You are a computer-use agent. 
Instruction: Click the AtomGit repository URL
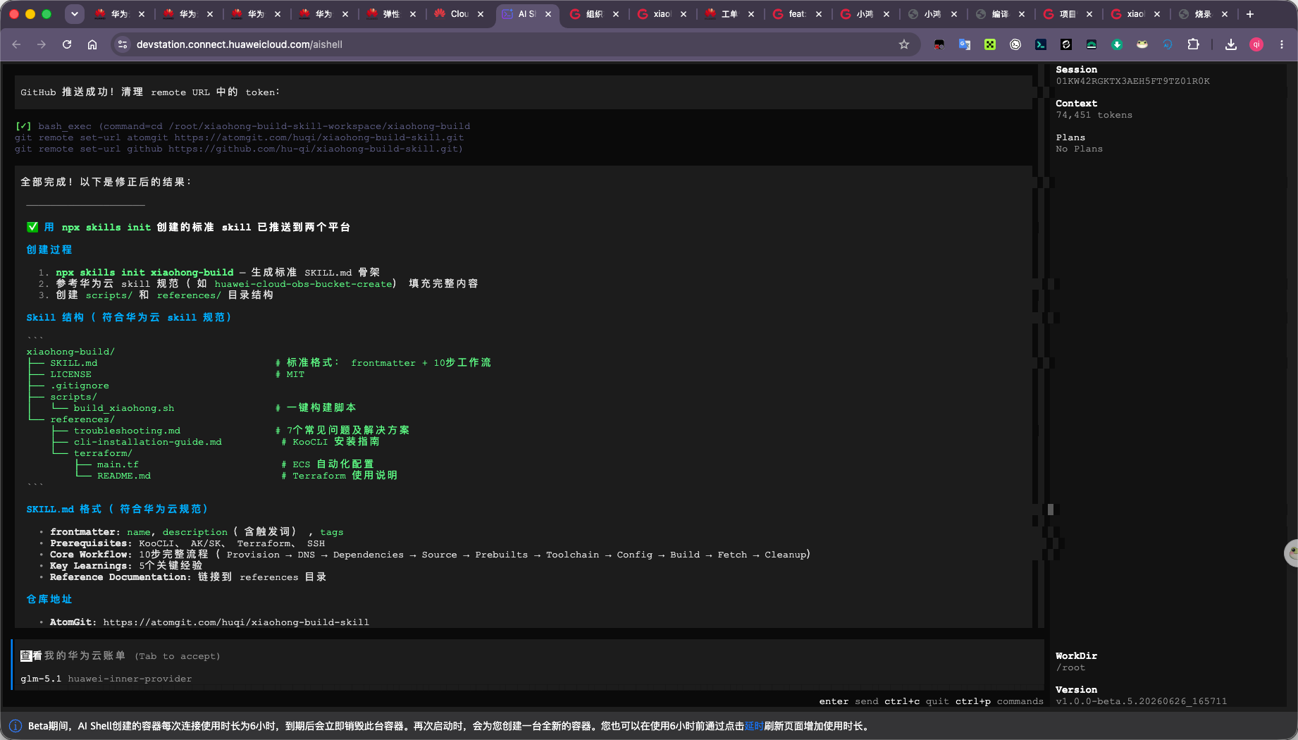(236, 622)
